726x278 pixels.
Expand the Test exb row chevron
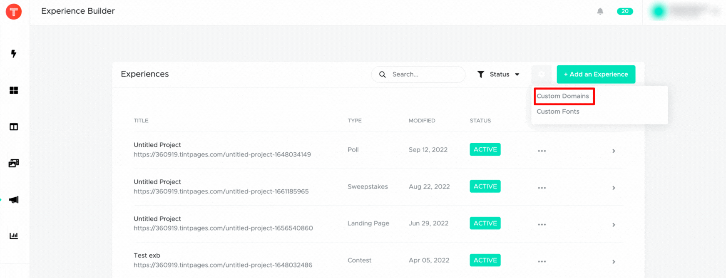pos(614,261)
